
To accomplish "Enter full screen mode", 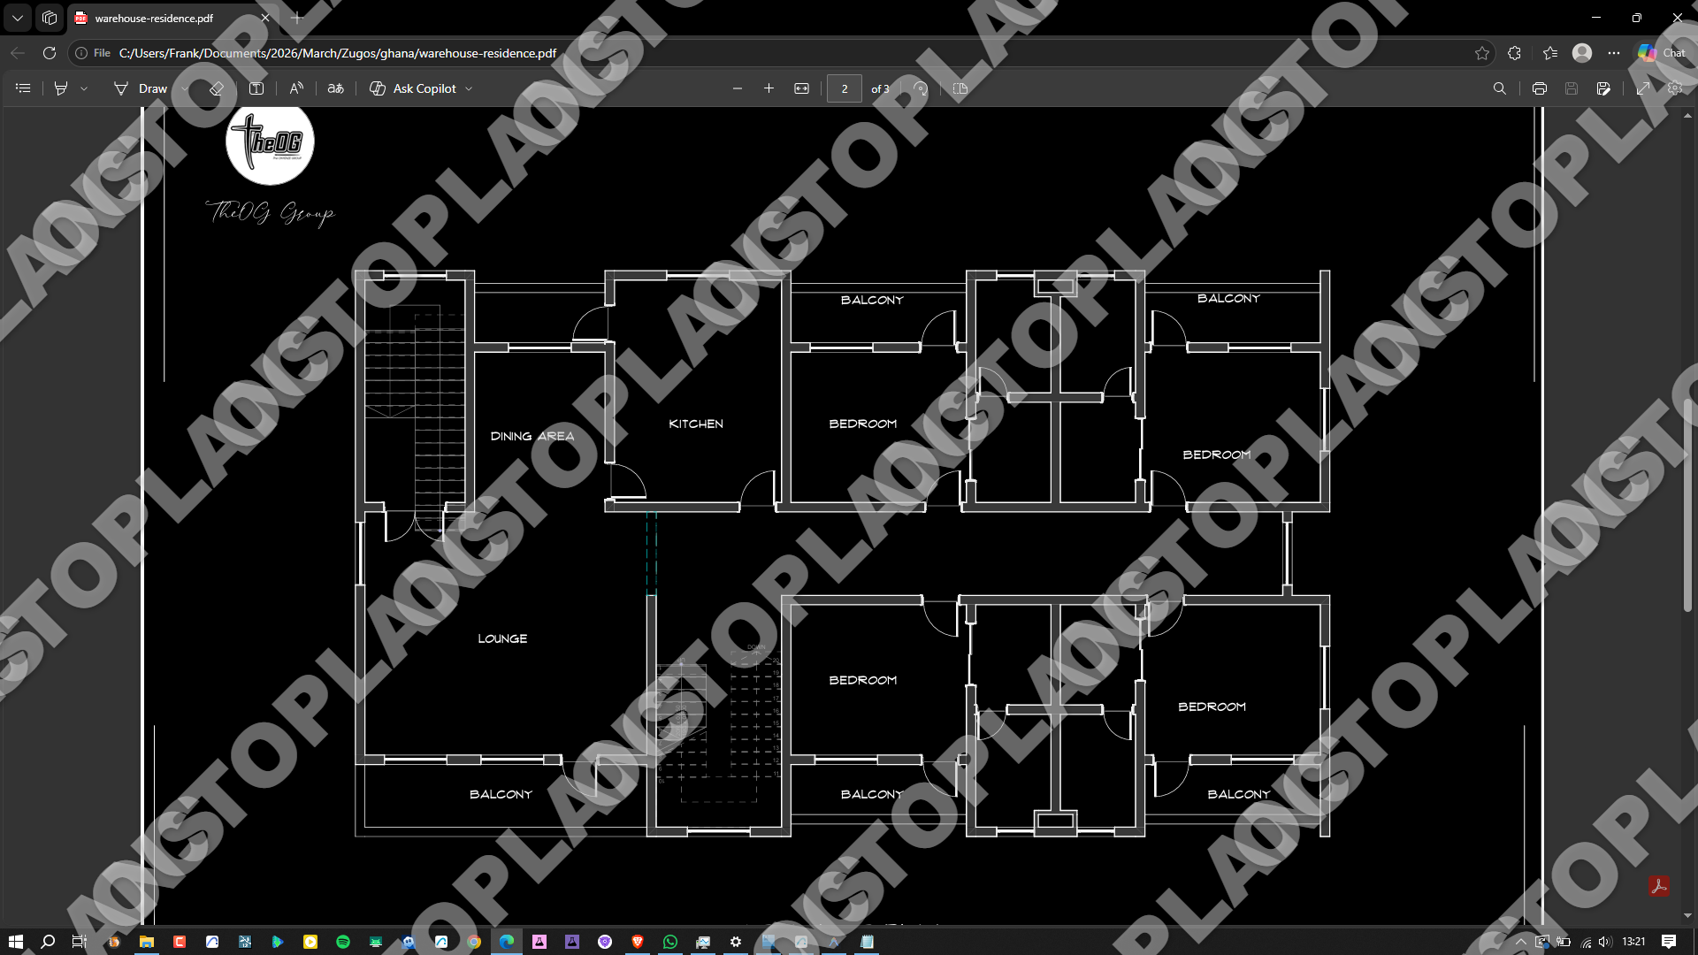I will click(1643, 88).
